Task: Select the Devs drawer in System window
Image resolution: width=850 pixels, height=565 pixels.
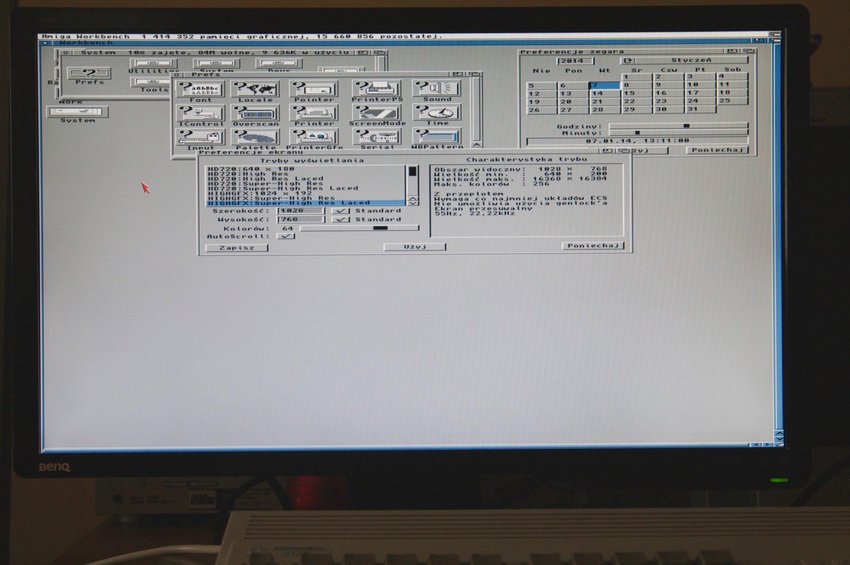Action: click(x=278, y=66)
